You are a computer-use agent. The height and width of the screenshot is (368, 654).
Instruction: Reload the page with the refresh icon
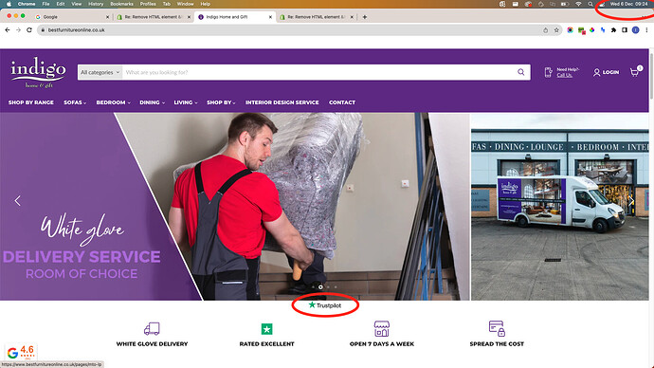click(x=29, y=30)
